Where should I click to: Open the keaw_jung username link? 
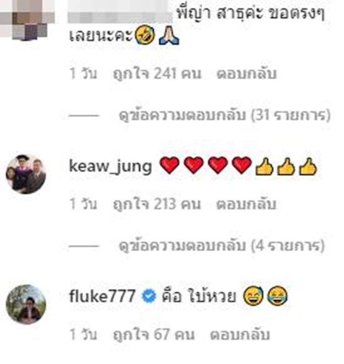111,166
